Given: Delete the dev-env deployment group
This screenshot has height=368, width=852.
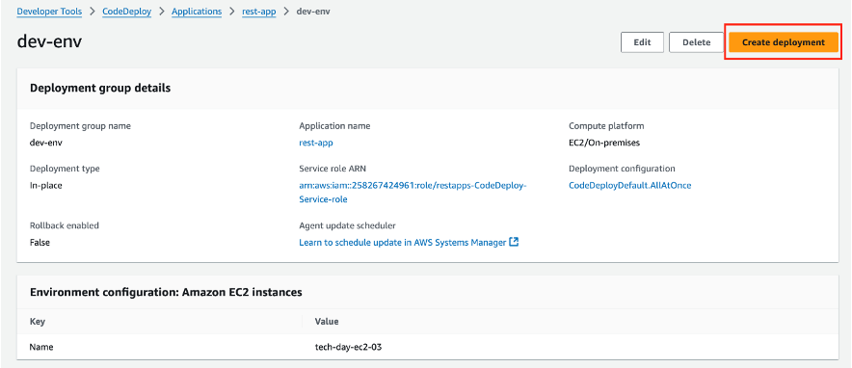Looking at the screenshot, I should click(696, 42).
